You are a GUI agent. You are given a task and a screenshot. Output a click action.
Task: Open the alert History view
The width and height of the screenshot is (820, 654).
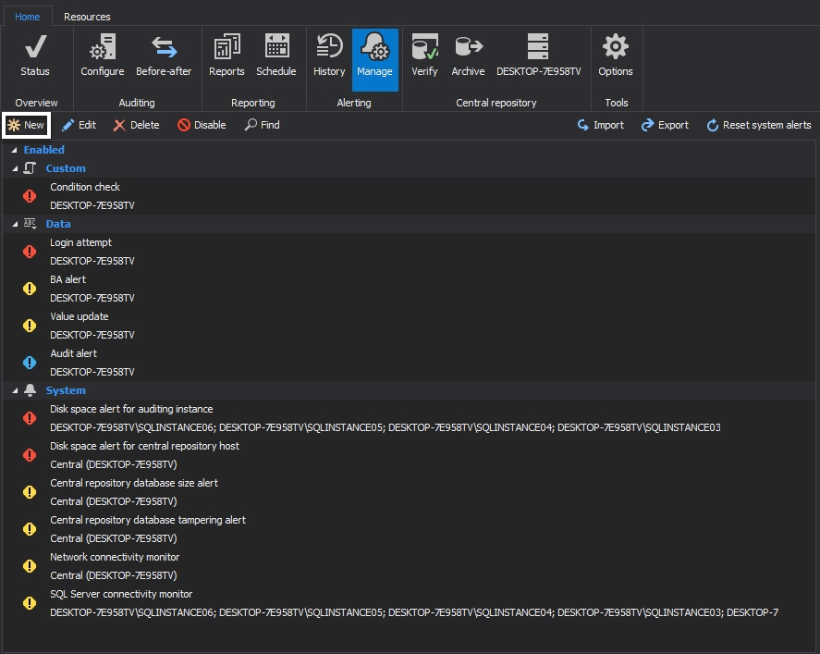[x=329, y=56]
